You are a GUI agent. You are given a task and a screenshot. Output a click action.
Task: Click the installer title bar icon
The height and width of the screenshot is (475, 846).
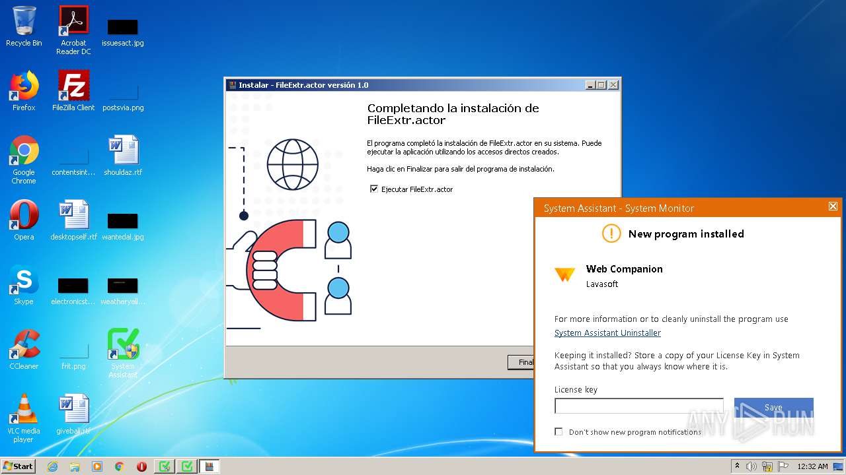click(x=232, y=85)
